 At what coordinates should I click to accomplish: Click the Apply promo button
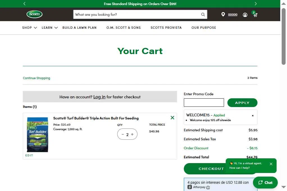pos(242,103)
